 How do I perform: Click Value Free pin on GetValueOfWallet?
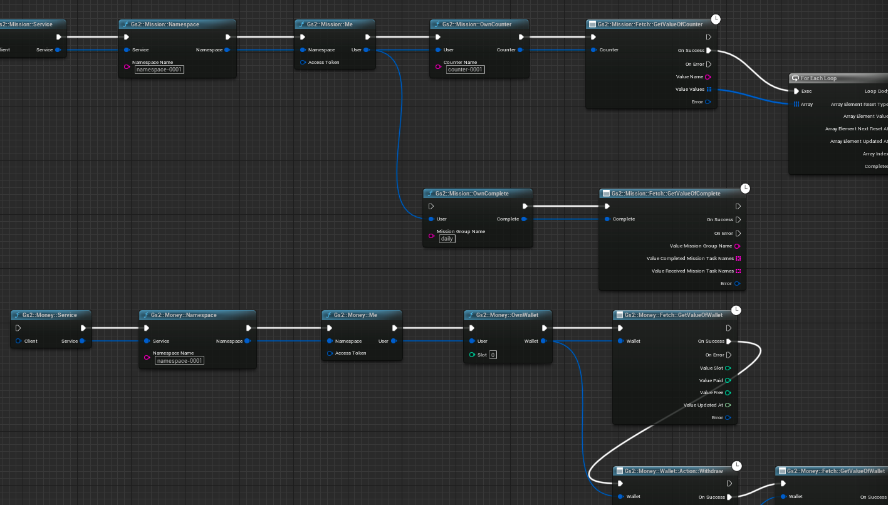pos(728,392)
